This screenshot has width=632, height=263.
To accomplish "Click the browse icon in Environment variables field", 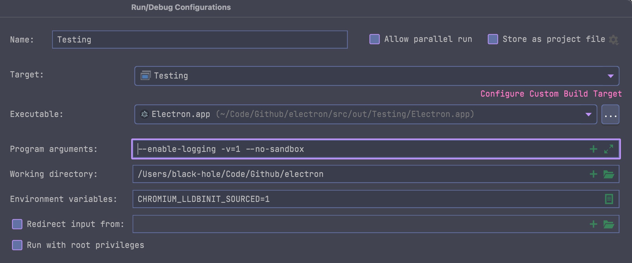I will point(609,199).
